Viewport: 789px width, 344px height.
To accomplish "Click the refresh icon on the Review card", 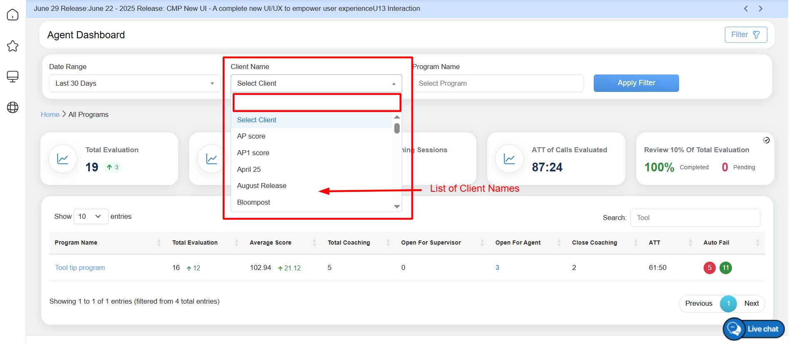I will (x=766, y=140).
